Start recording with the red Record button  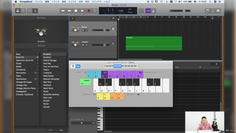89,11
